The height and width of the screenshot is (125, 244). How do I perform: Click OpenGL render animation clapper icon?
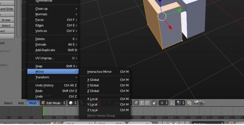tap(202, 103)
